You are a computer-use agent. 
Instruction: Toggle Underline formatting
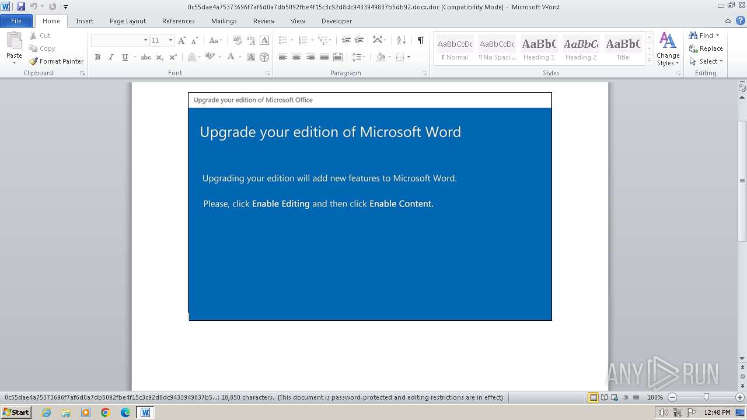125,57
